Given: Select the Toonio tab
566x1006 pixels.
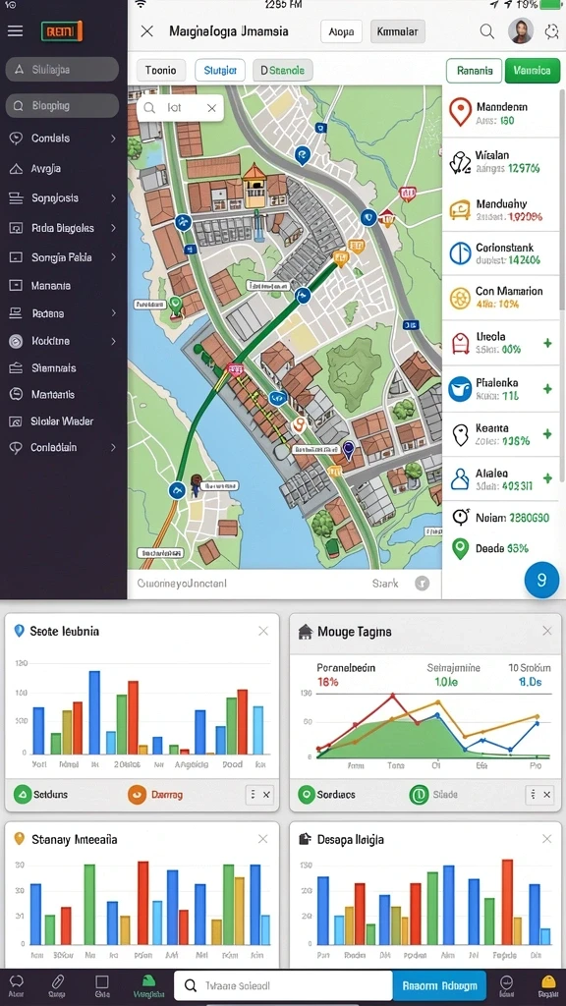Looking at the screenshot, I should (x=161, y=71).
